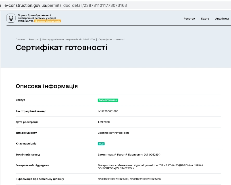Open Реєстр дозвільних документів breadcrumb link
Viewport: 231px width, 185px height.
click(68, 39)
